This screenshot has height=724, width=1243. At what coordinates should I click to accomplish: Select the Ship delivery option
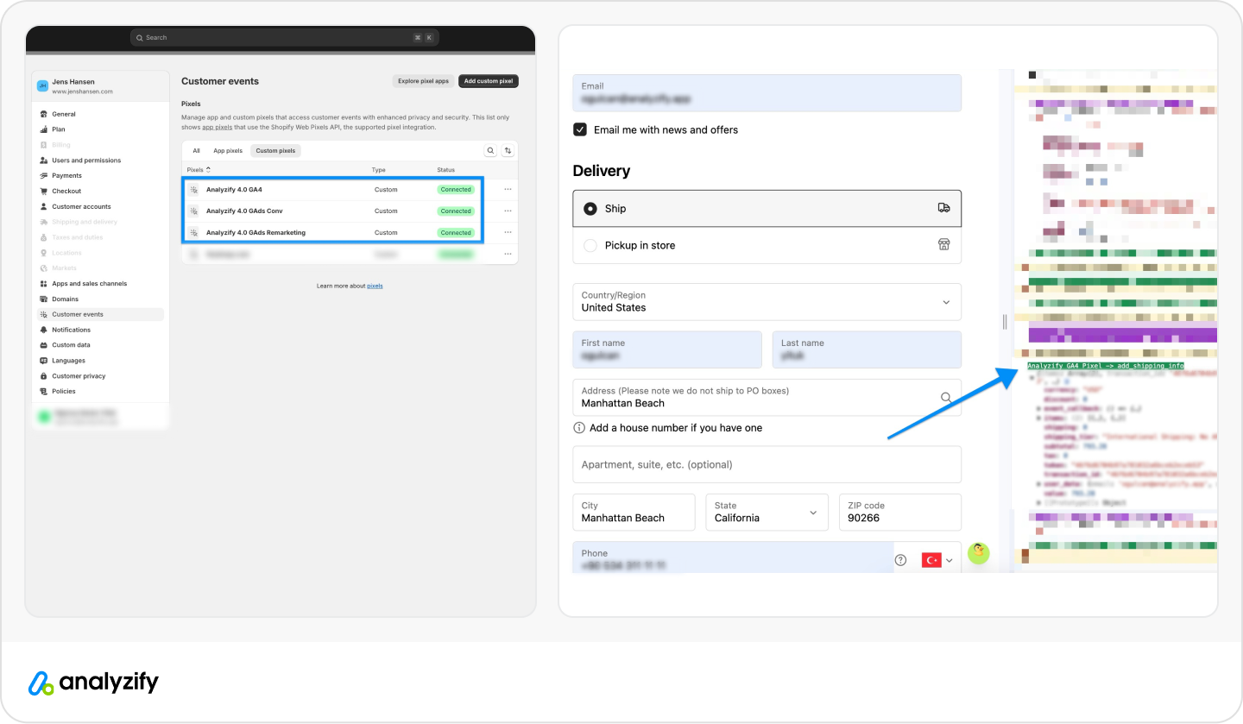pyautogui.click(x=590, y=209)
